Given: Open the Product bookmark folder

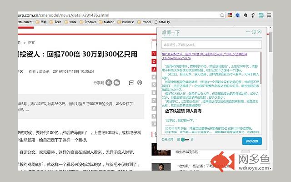Looking at the screenshot, I should (x=88, y=22).
